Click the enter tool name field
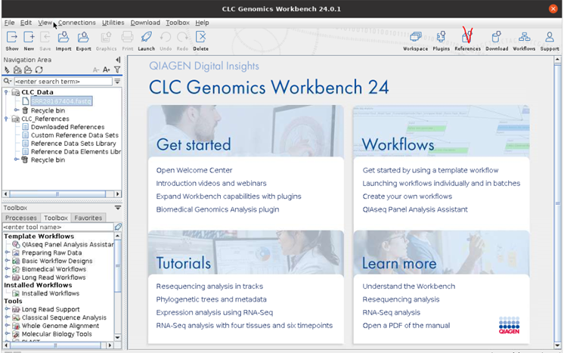564x353 pixels. pos(58,228)
